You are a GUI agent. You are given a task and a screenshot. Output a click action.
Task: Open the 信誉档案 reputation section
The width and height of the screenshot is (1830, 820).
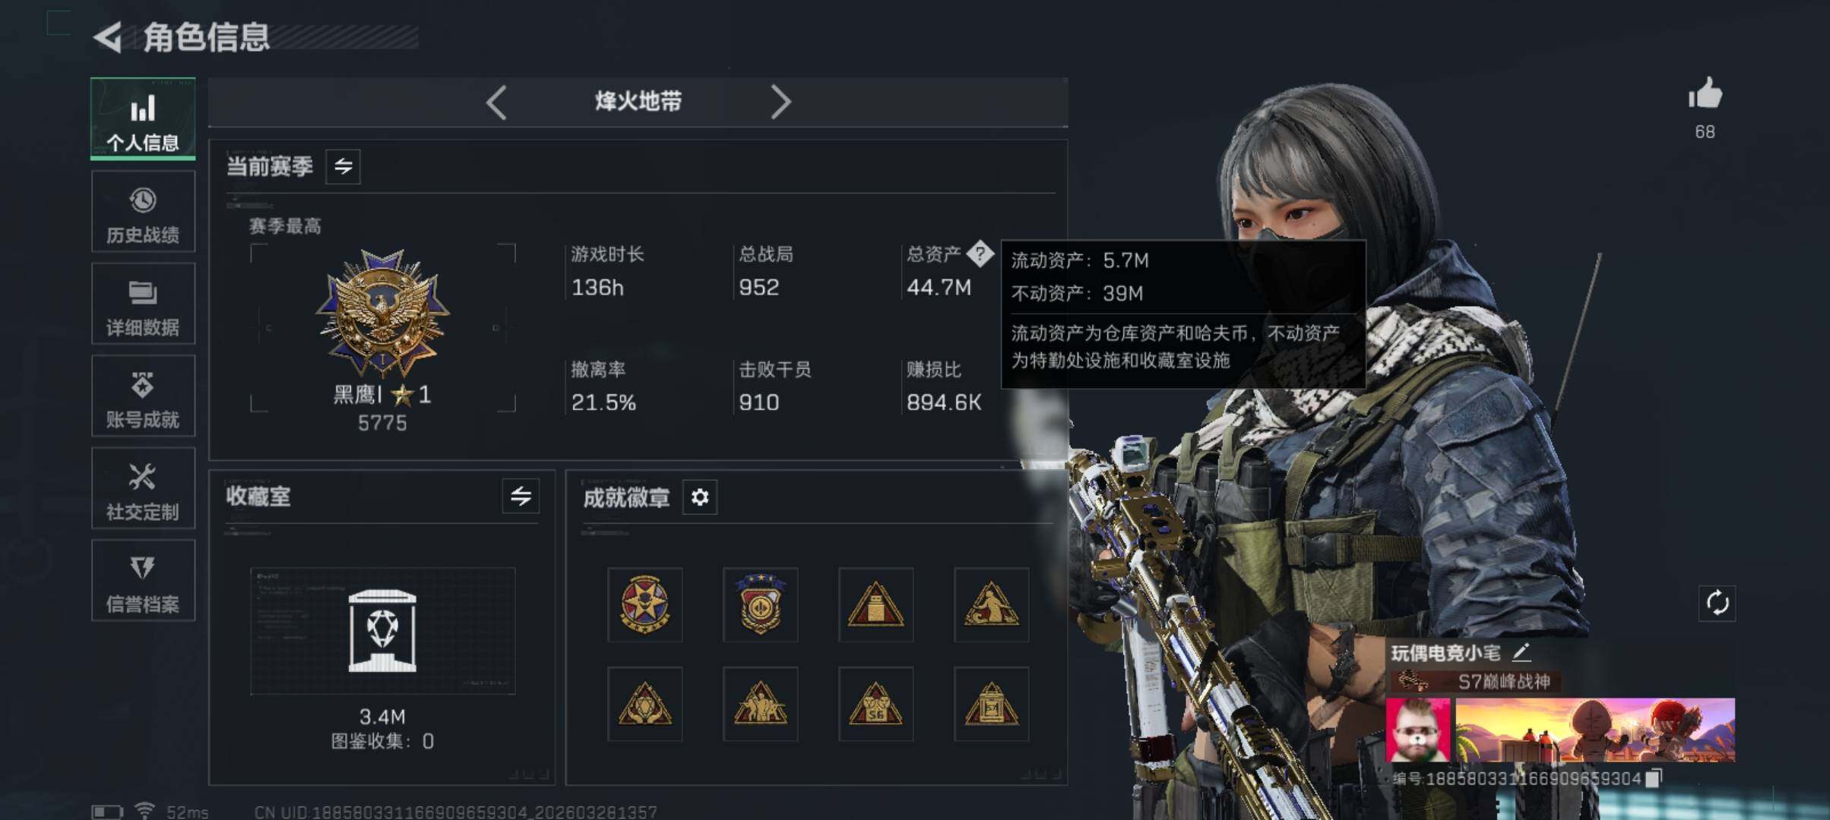click(143, 581)
